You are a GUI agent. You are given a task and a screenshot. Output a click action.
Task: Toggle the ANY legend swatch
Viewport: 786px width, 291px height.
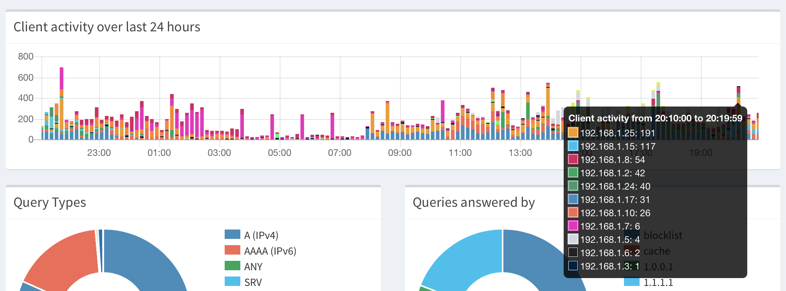[233, 266]
